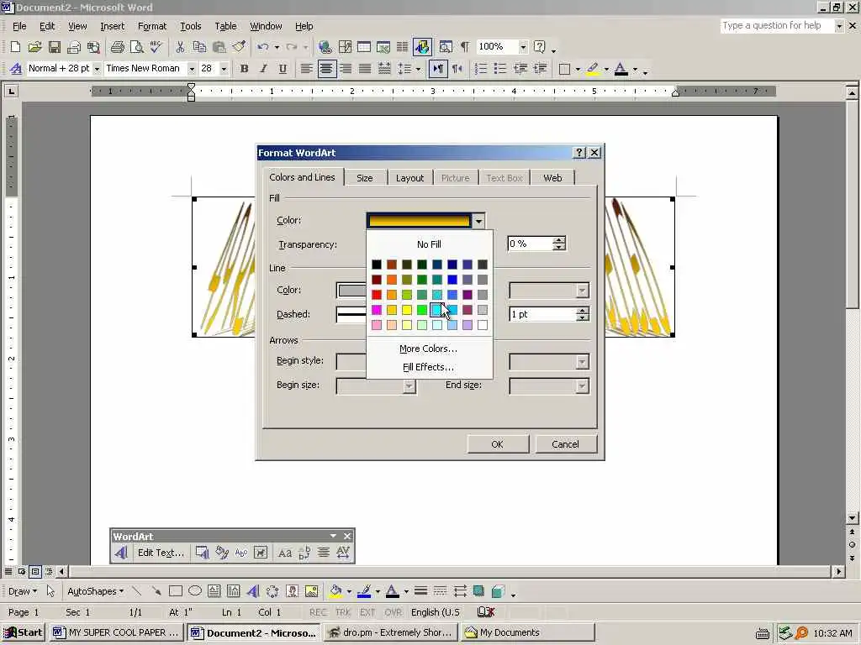
Task: Open the font size 28 dropdown
Action: [x=224, y=69]
